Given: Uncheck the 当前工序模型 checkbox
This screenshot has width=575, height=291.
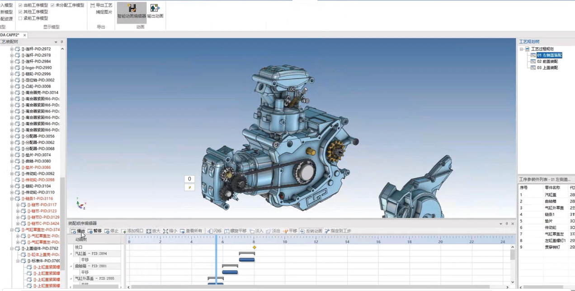Looking at the screenshot, I should coord(20,5).
